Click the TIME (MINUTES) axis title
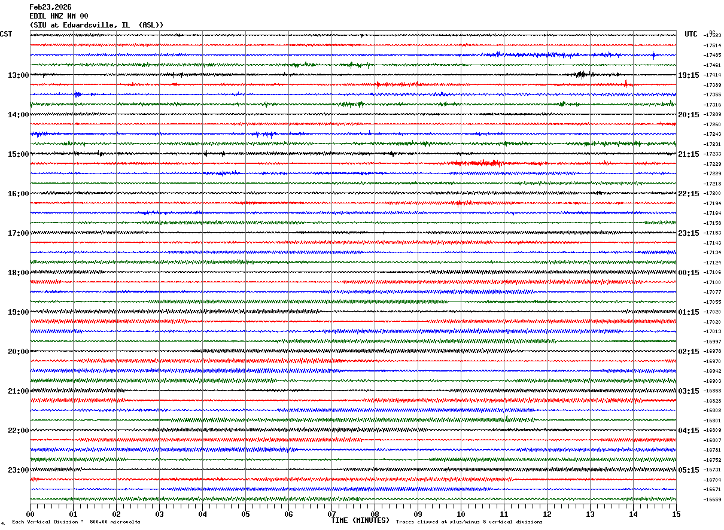Image resolution: width=724 pixels, height=530 pixels. coord(360,520)
